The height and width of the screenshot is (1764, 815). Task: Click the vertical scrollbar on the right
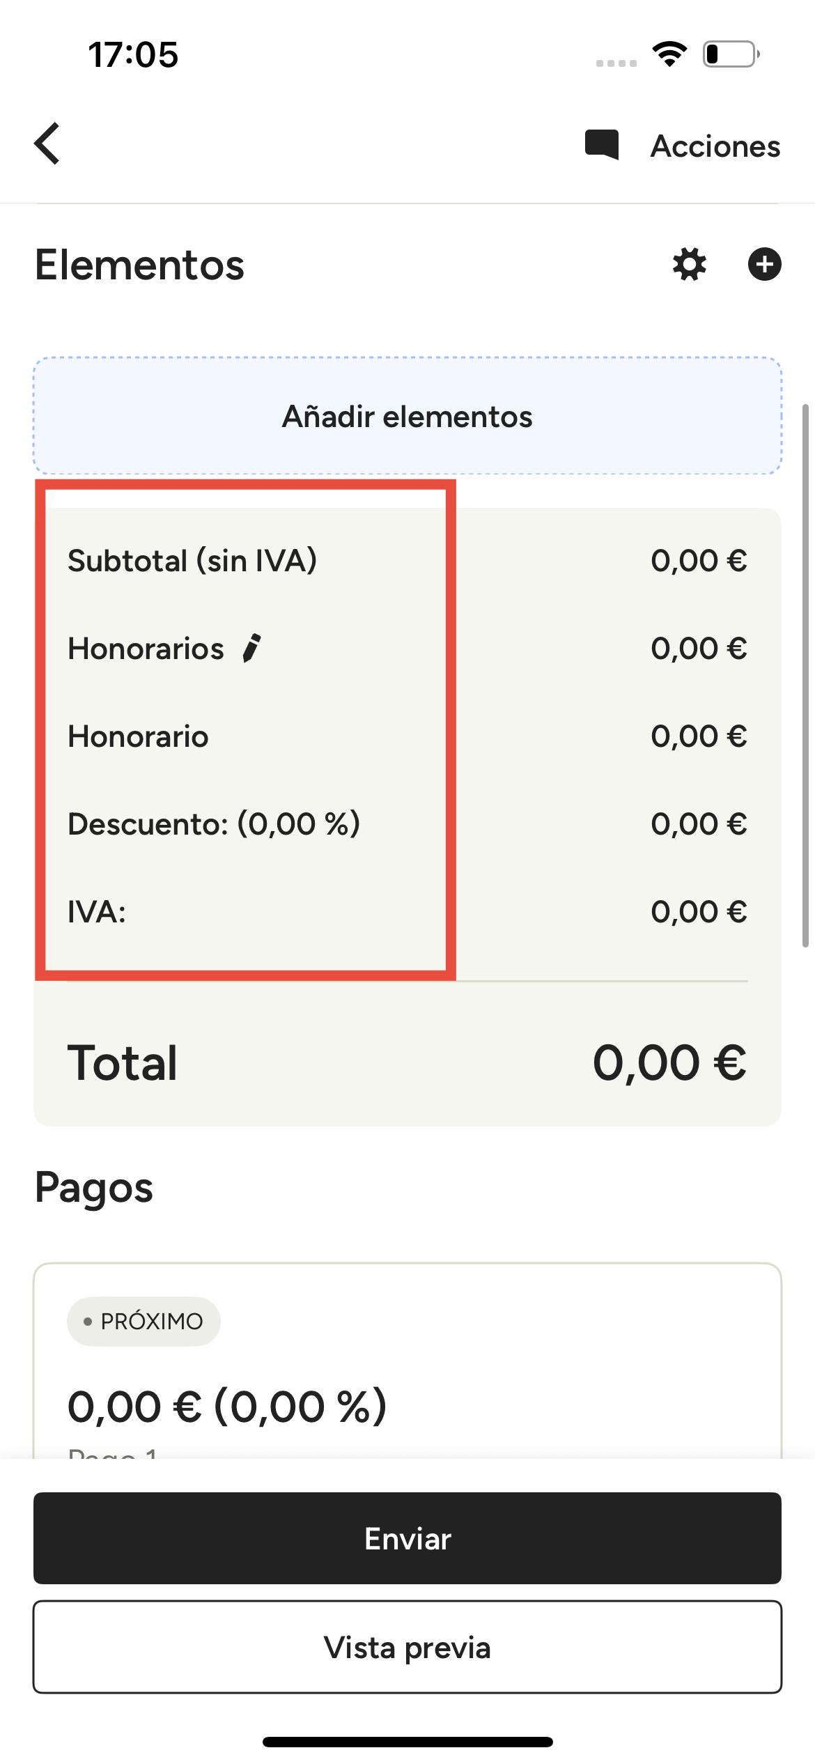click(x=805, y=676)
